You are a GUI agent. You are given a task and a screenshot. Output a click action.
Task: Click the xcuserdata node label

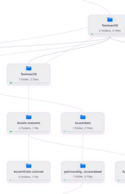click(83, 123)
